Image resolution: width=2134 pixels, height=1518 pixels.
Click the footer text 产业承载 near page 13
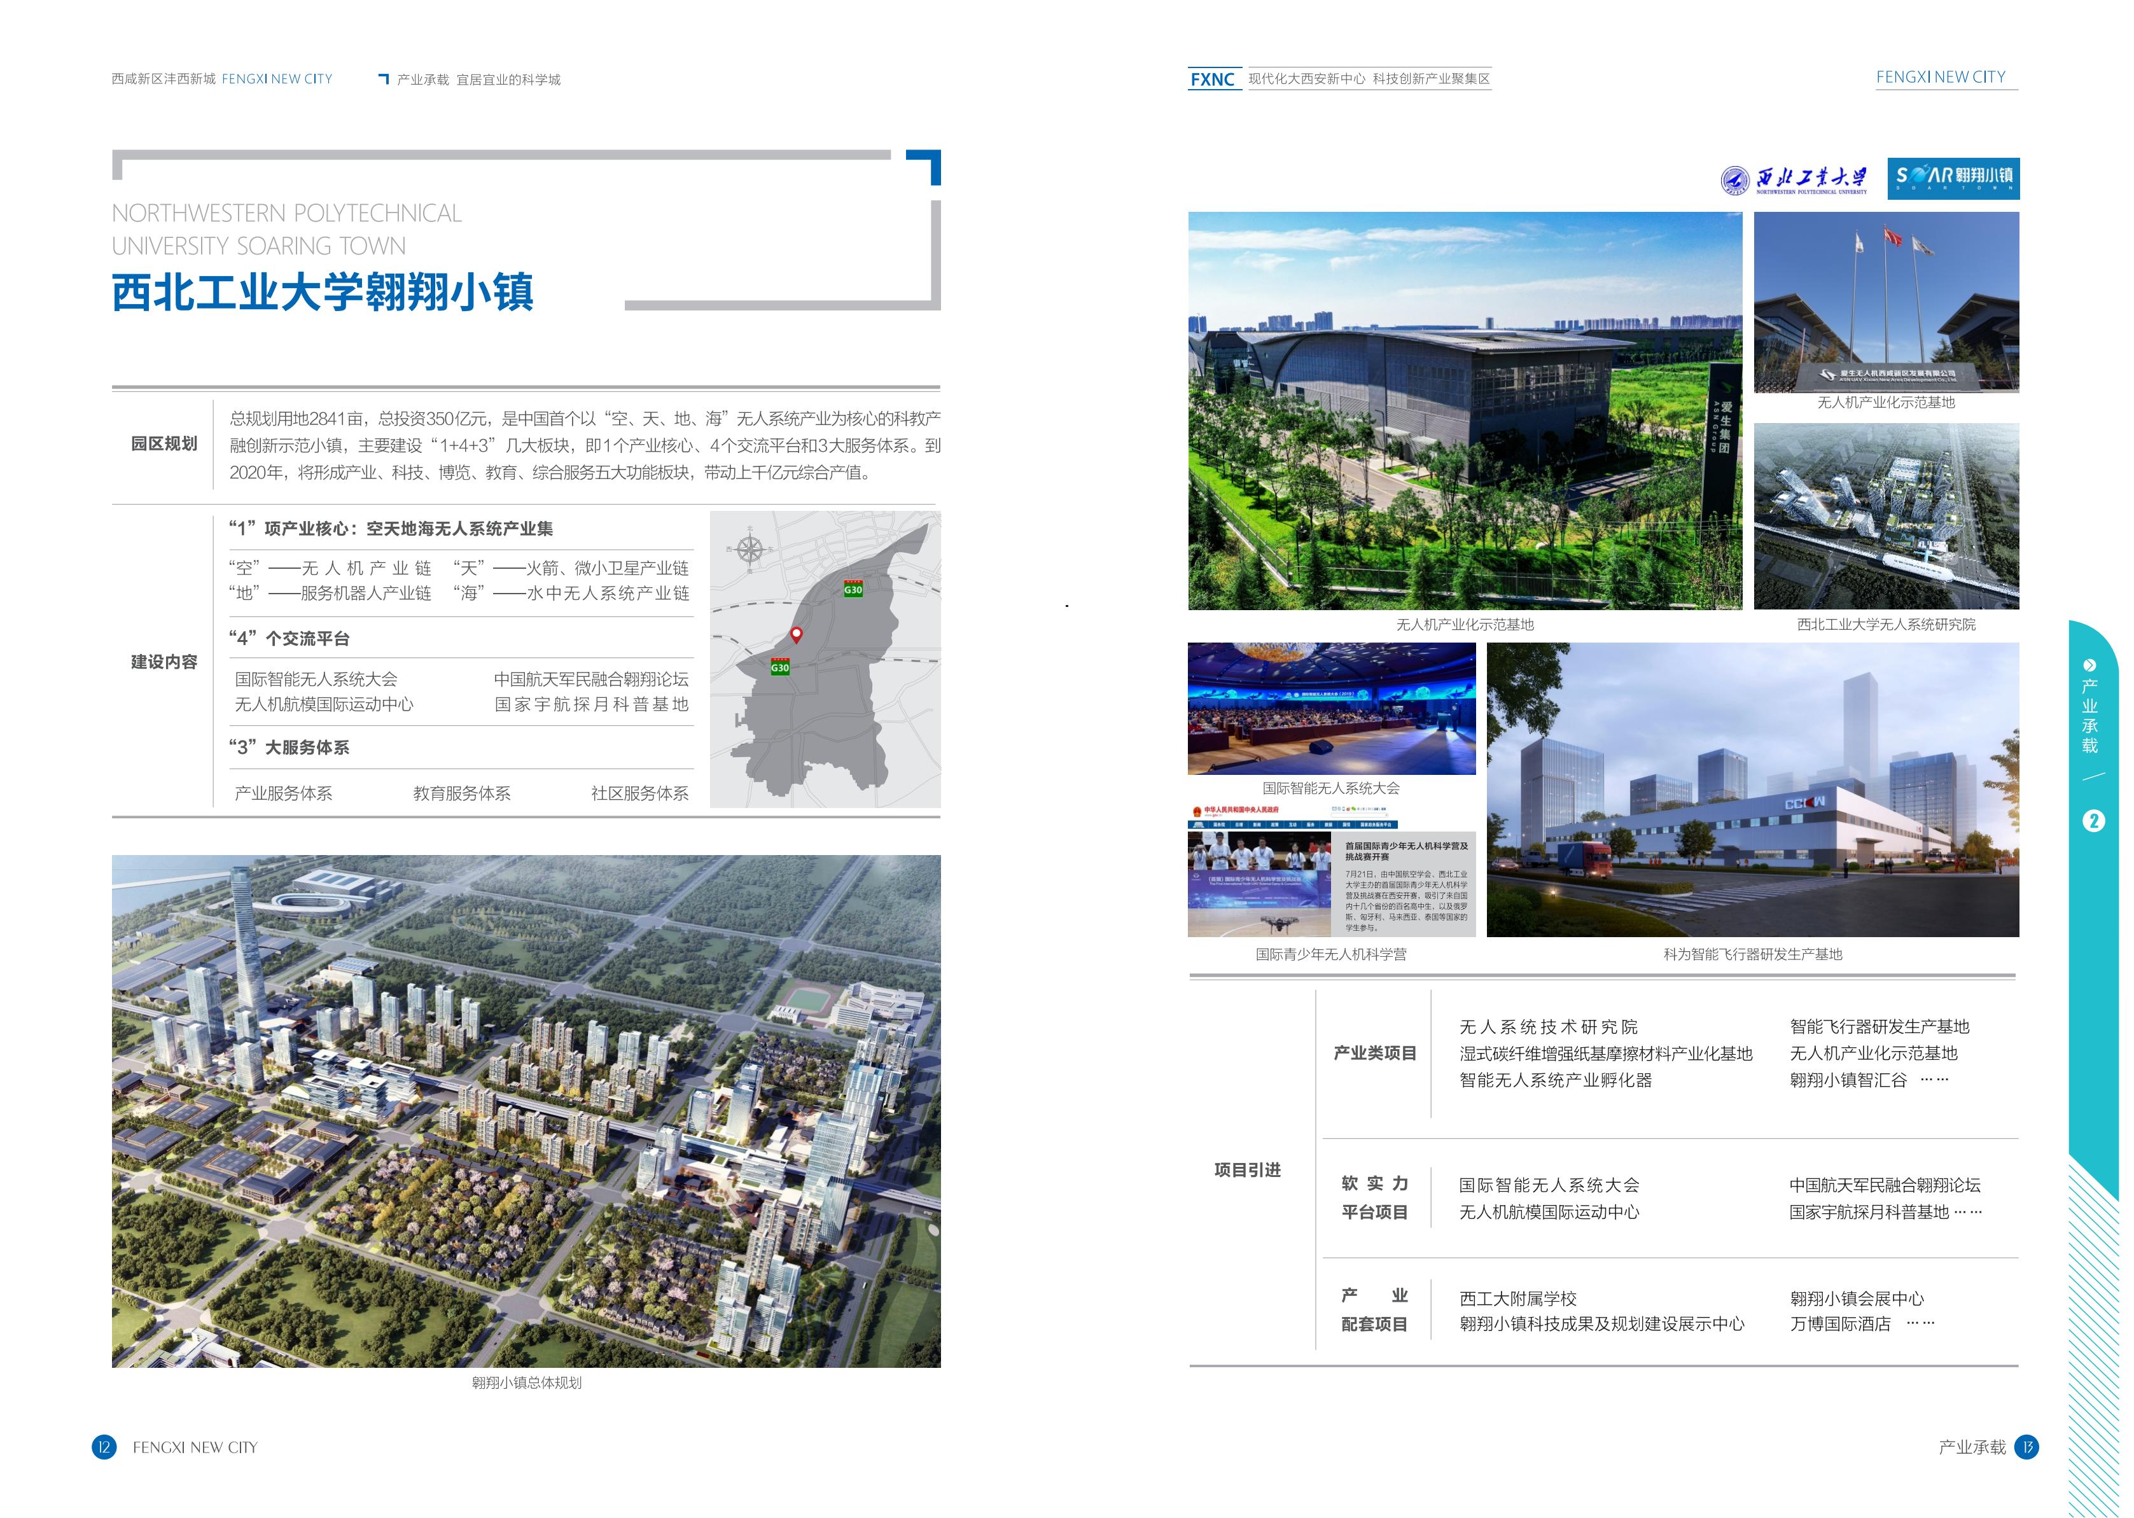point(1972,1448)
